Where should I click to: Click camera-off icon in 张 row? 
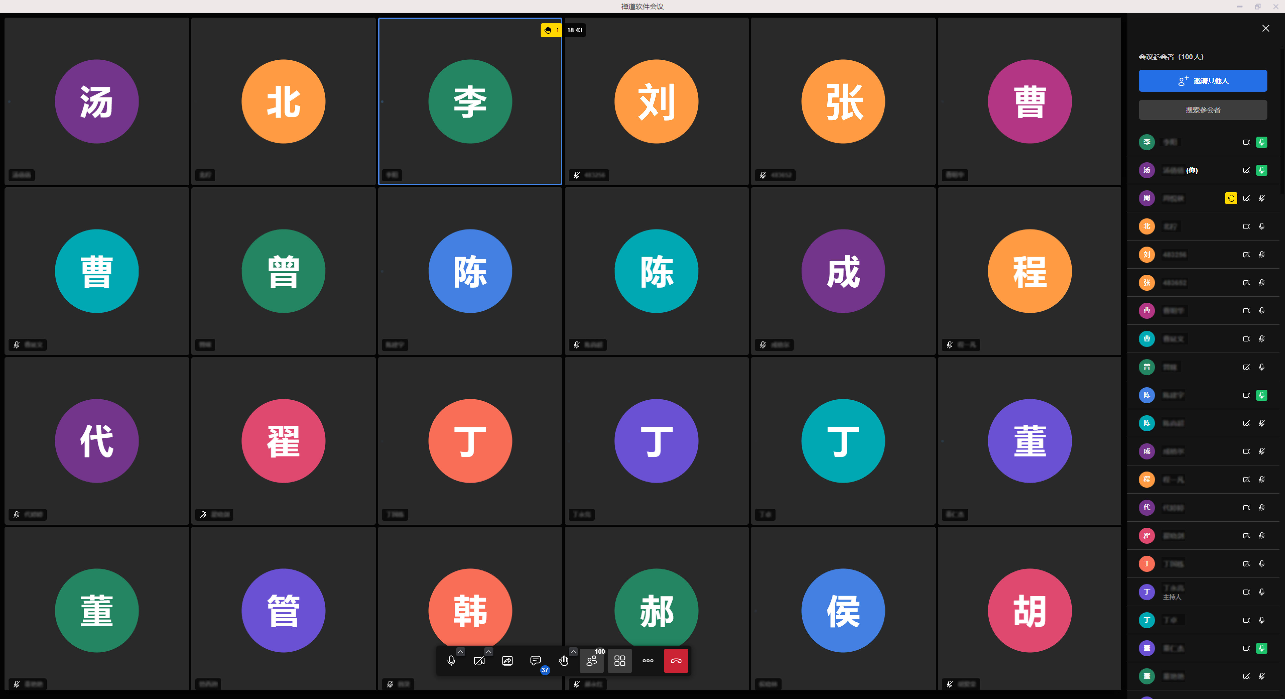click(x=1247, y=283)
